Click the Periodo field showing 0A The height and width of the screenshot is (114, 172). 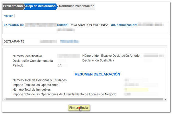point(62,65)
